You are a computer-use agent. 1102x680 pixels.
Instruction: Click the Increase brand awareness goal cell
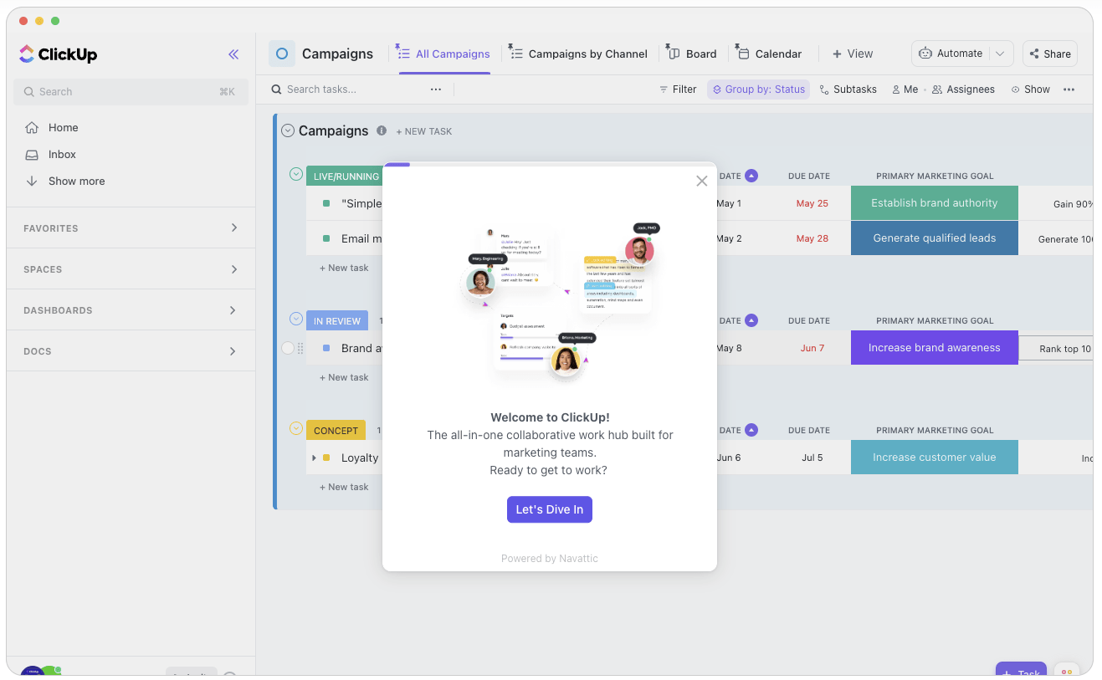(x=935, y=348)
